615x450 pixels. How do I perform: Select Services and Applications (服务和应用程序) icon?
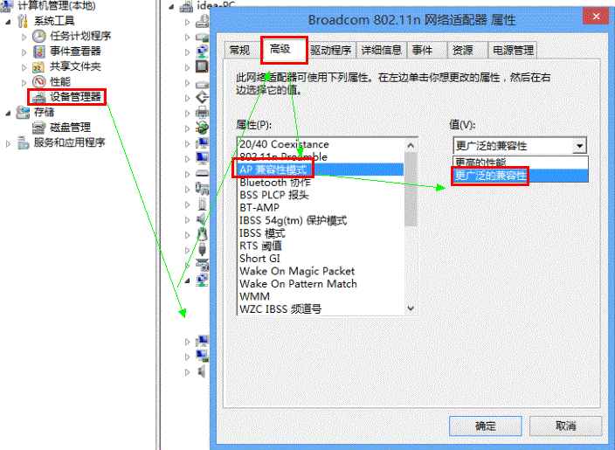click(23, 142)
